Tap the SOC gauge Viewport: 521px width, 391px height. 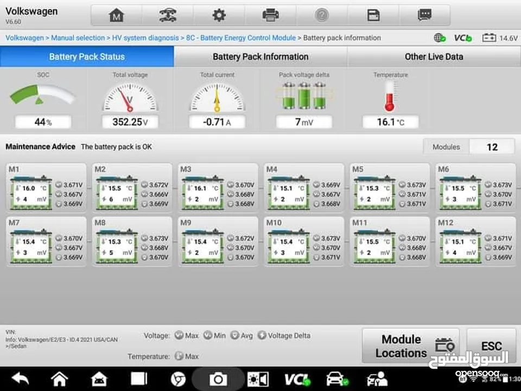(42, 94)
